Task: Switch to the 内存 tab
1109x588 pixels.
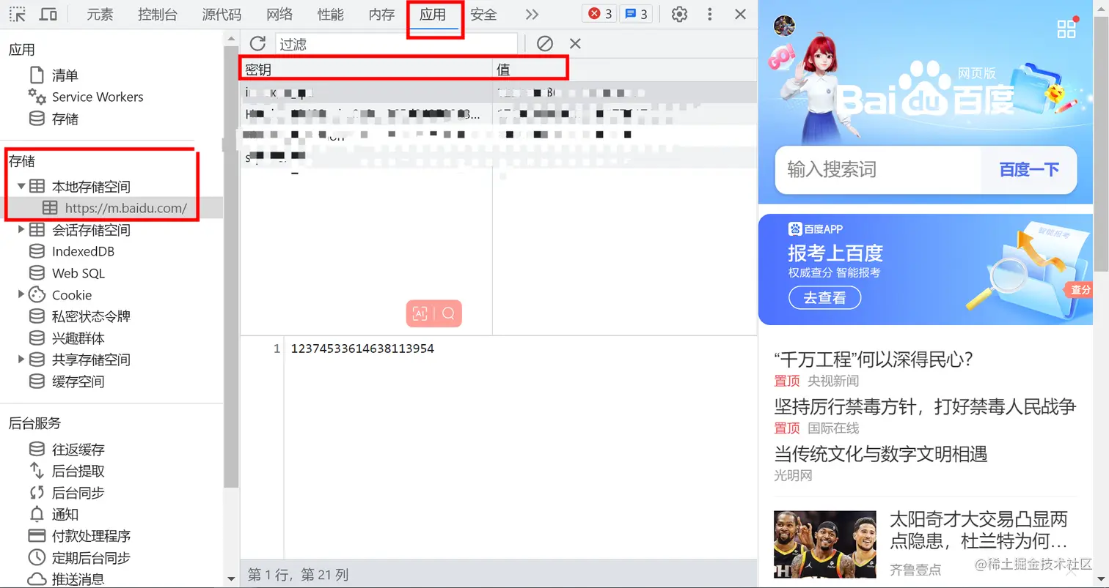Action: 381,14
